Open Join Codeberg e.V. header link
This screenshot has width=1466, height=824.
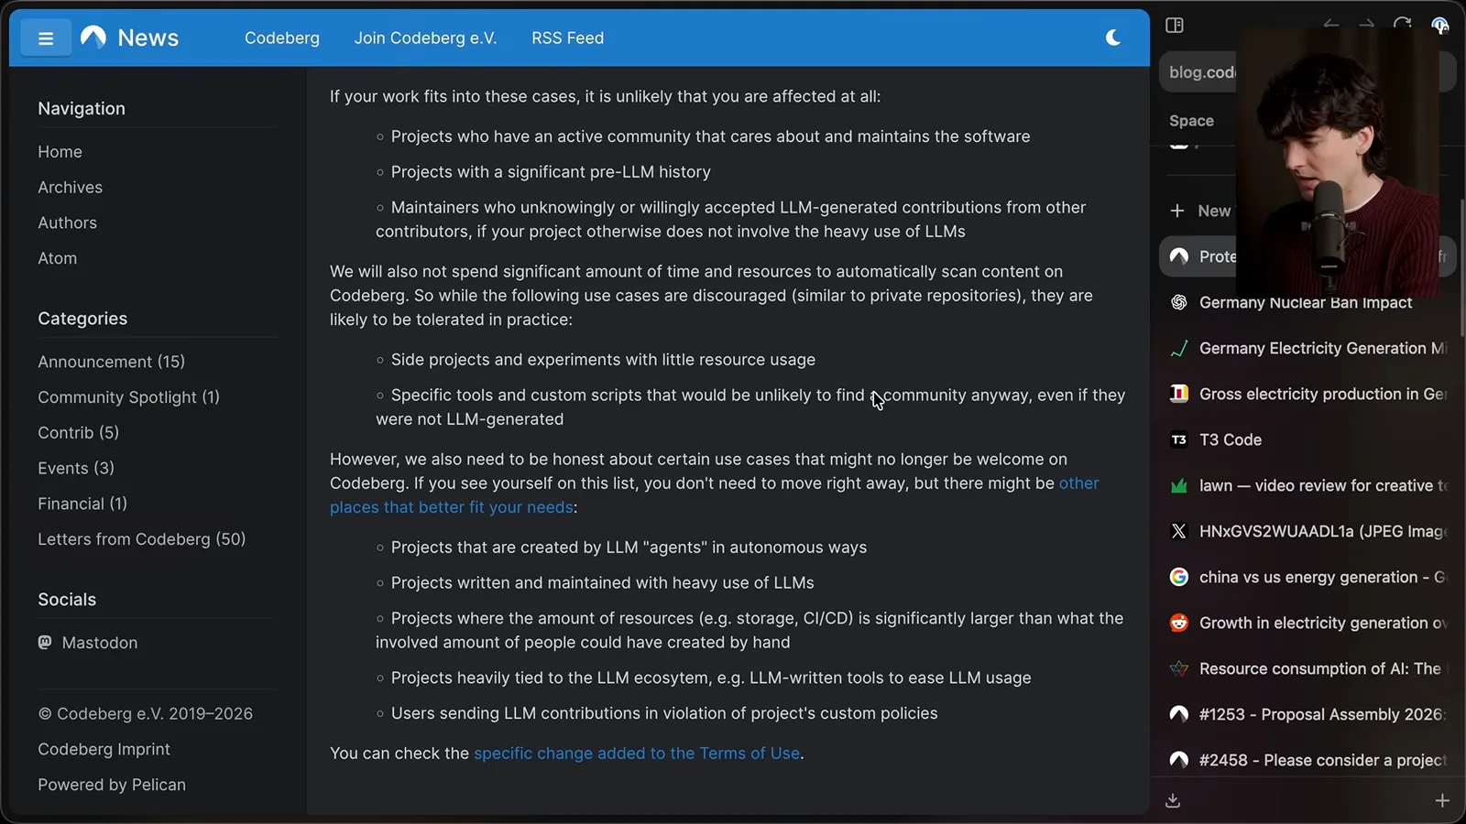(425, 38)
